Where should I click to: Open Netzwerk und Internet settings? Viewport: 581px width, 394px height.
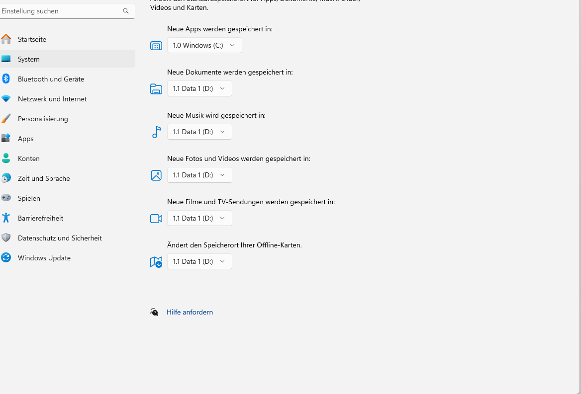click(68, 99)
